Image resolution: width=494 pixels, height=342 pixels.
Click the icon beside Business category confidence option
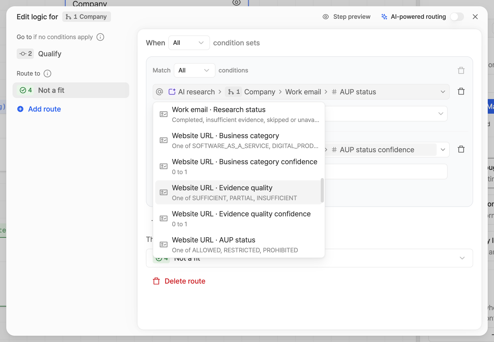[x=164, y=166]
